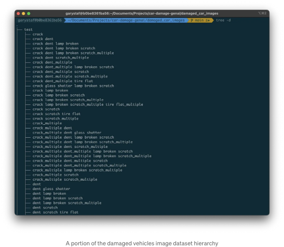Click the garystaf@b0be8361ba56 prompt segment
The image size is (284, 247).
tap(40, 20)
